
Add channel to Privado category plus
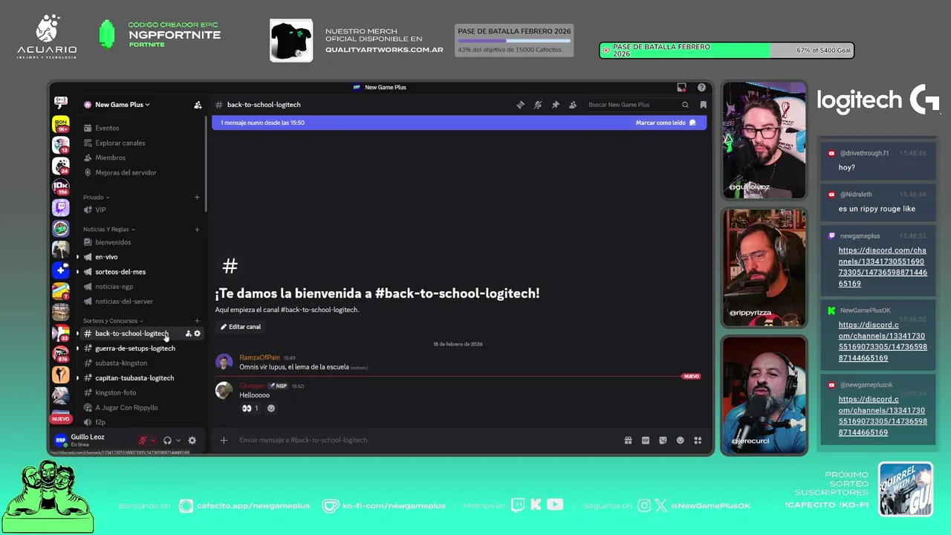[197, 198]
